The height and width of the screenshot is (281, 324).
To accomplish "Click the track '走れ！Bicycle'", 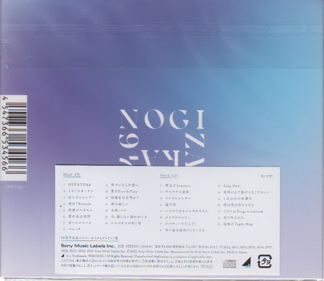I will click(x=80, y=204).
